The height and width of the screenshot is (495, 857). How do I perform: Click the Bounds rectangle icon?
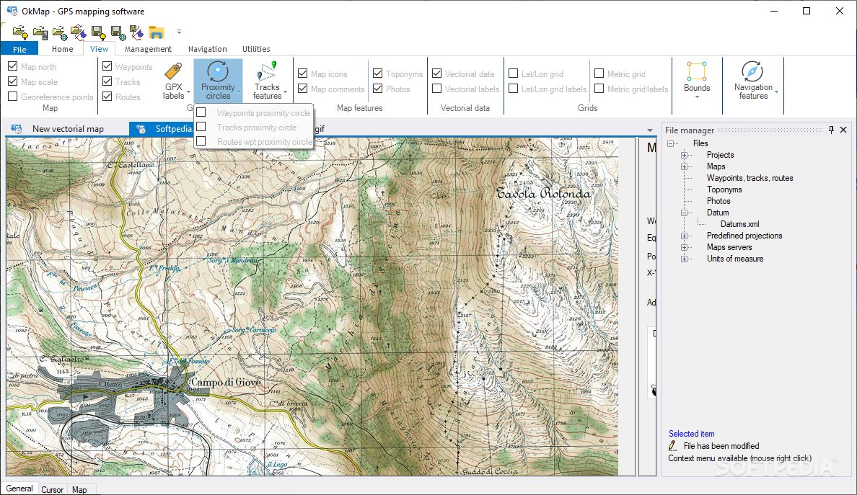pyautogui.click(x=697, y=71)
